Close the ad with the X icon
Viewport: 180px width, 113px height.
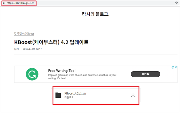[176, 67]
